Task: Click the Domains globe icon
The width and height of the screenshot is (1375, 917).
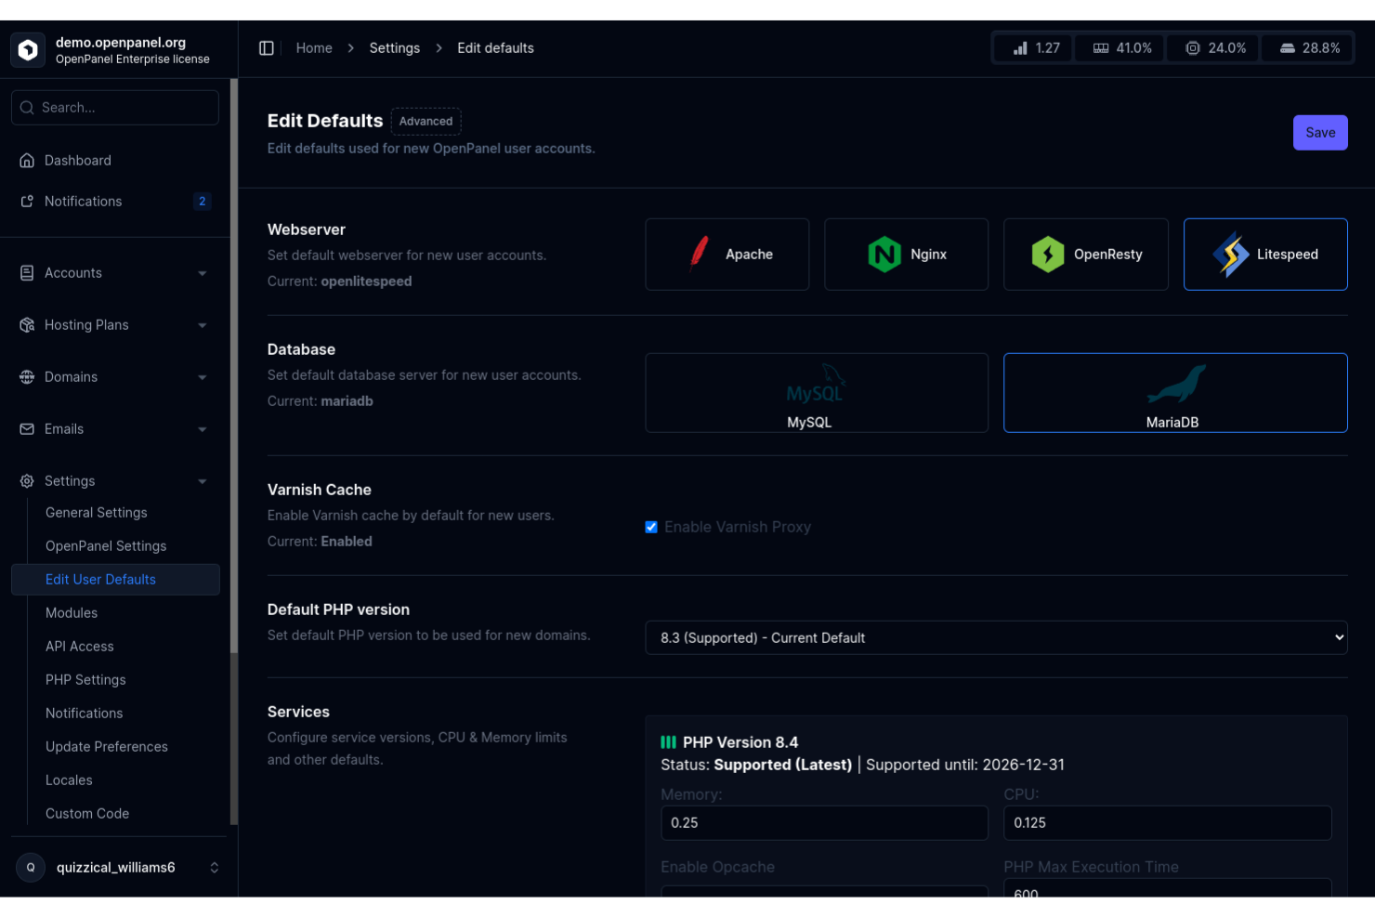Action: click(27, 377)
